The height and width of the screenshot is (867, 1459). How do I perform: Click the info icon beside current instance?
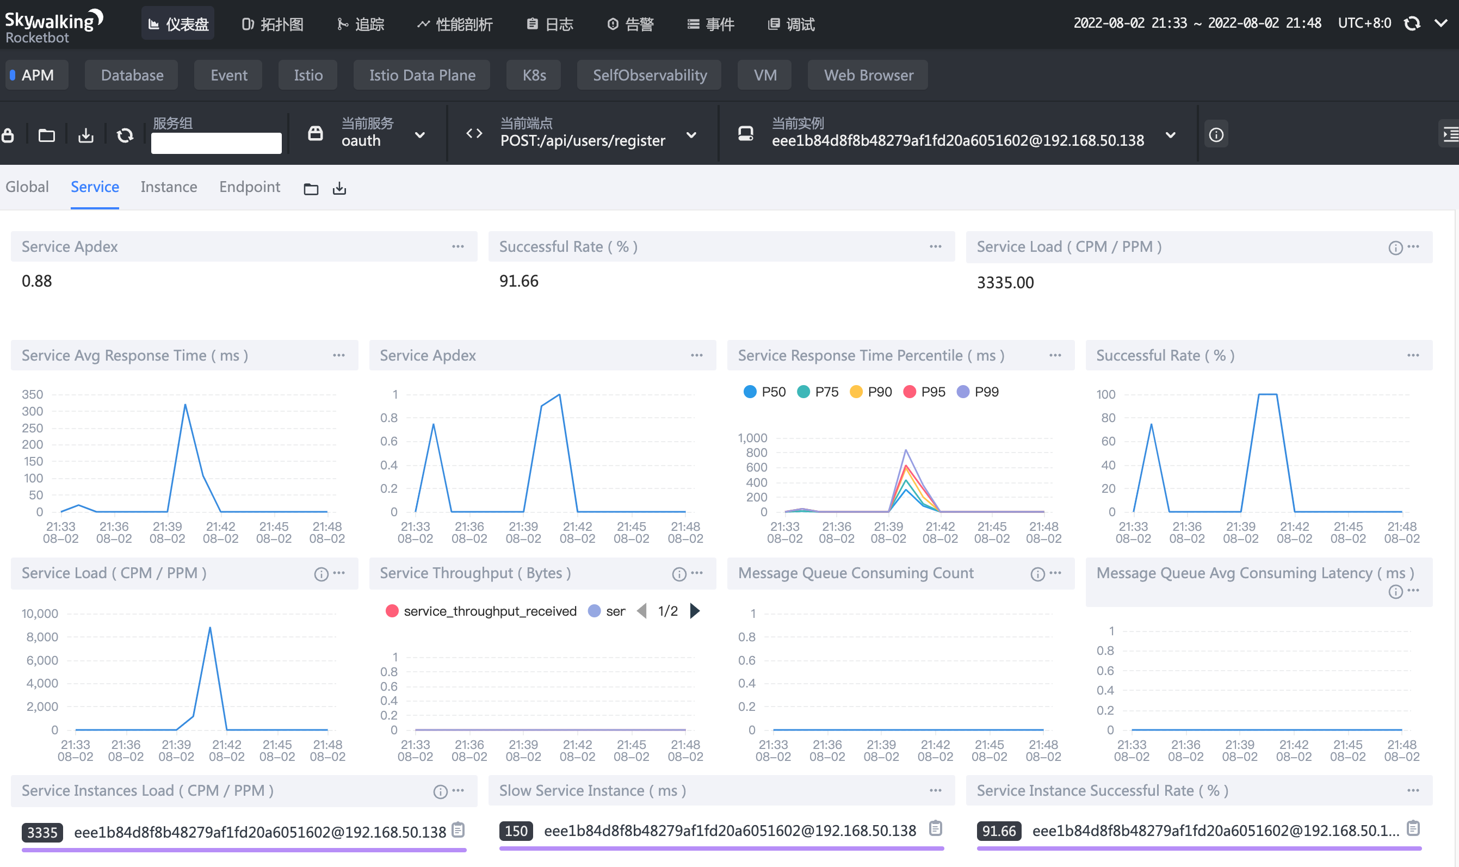[x=1216, y=135]
